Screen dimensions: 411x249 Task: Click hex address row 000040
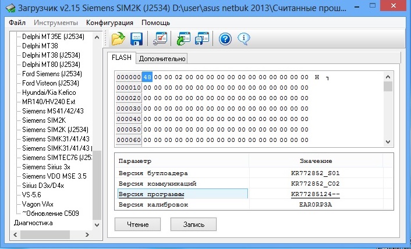coord(129,119)
